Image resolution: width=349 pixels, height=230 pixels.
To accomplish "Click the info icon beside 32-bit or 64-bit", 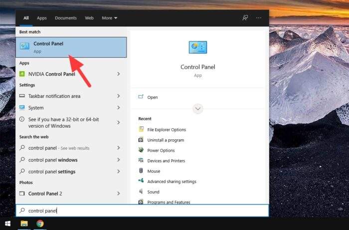I will point(22,119).
